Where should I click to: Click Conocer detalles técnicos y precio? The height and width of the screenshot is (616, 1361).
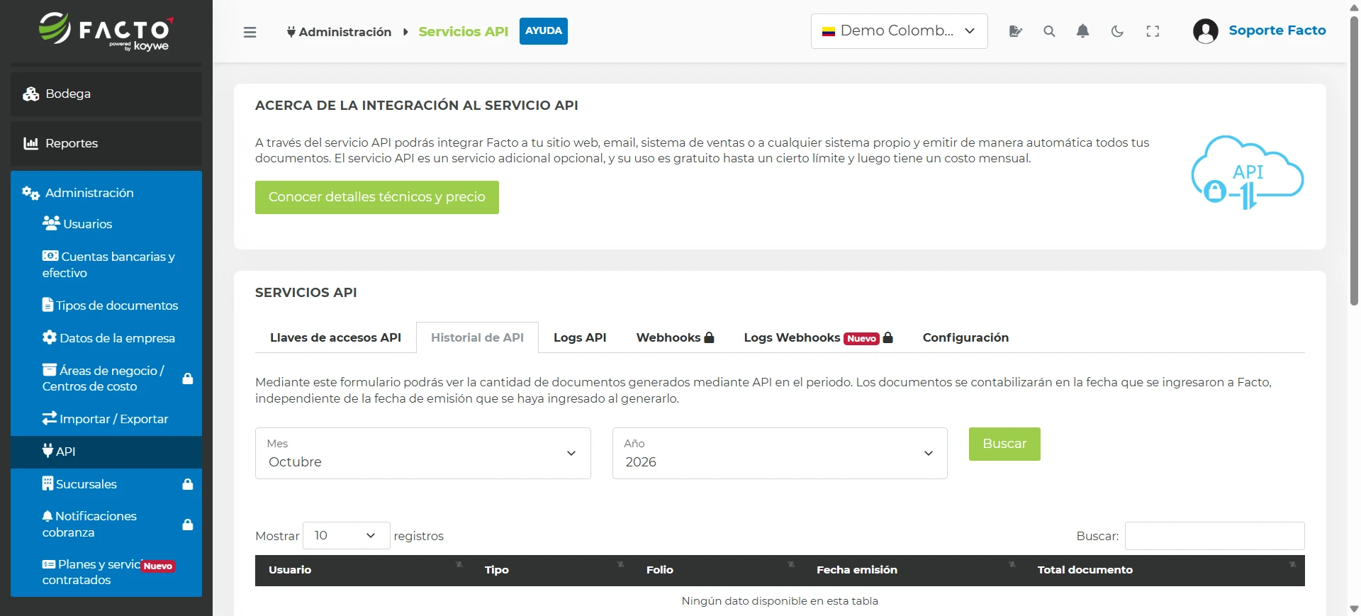pyautogui.click(x=376, y=197)
